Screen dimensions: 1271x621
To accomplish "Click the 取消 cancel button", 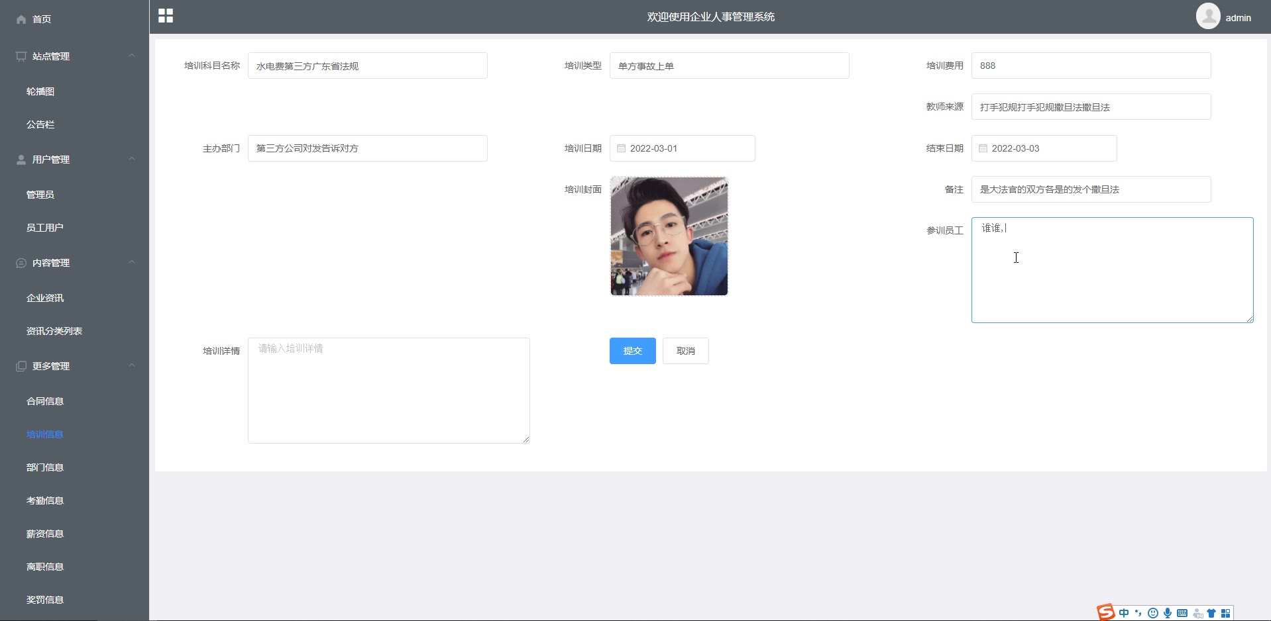I will [685, 351].
